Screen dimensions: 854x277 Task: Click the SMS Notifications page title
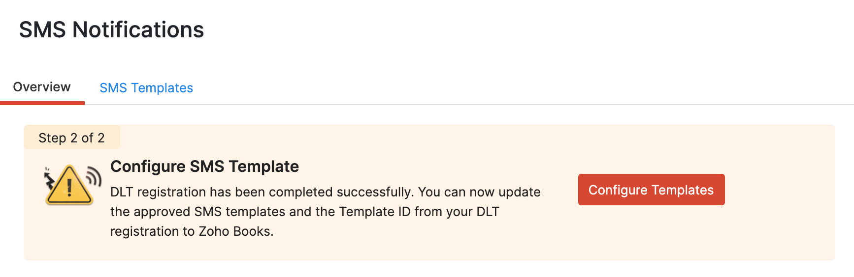pos(111,30)
